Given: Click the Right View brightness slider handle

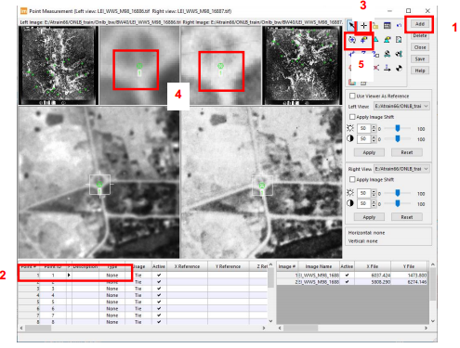Looking at the screenshot, I should pos(398,193).
